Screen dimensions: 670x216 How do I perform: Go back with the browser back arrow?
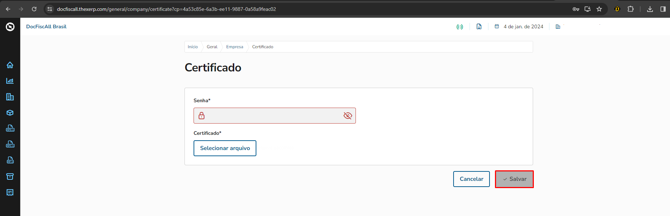(8, 9)
